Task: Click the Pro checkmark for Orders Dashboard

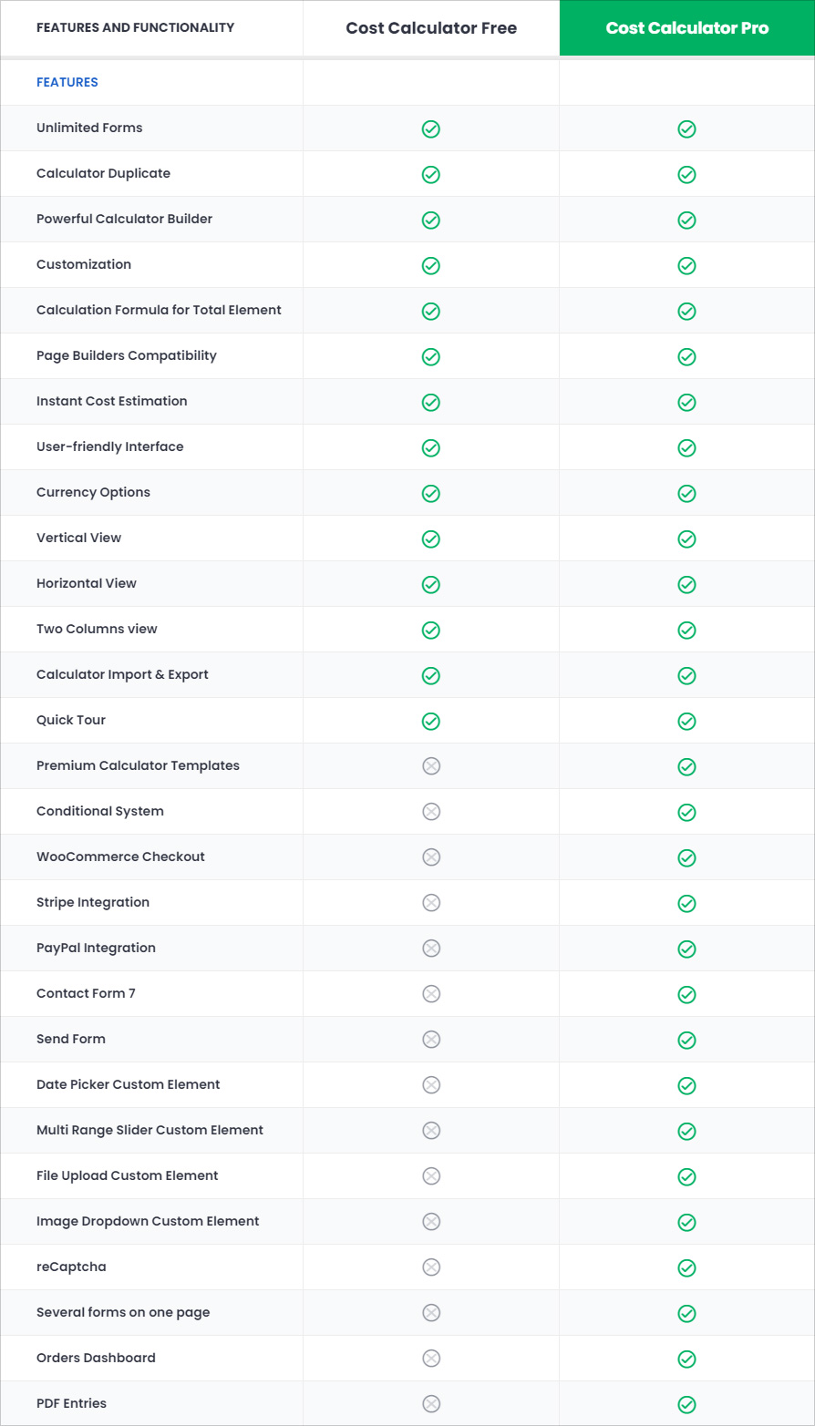Action: coord(686,1359)
